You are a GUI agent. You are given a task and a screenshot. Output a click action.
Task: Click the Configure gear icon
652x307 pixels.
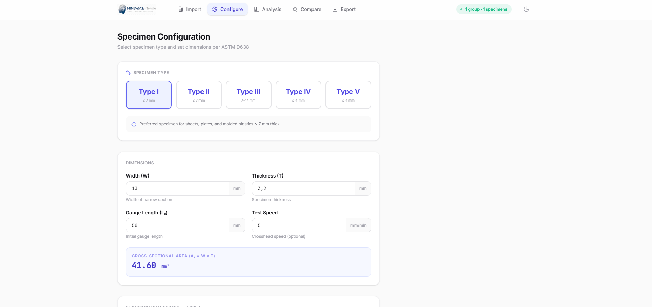point(215,9)
